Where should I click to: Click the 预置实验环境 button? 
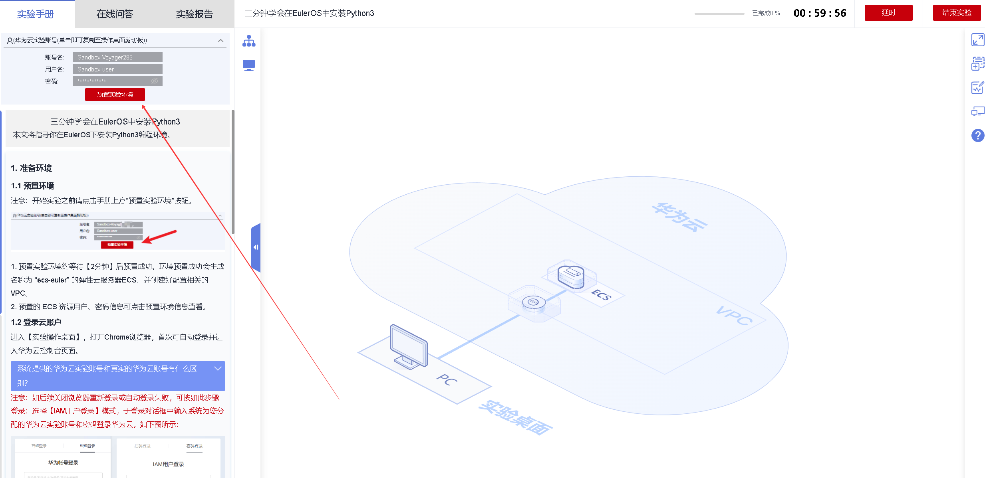tap(115, 95)
